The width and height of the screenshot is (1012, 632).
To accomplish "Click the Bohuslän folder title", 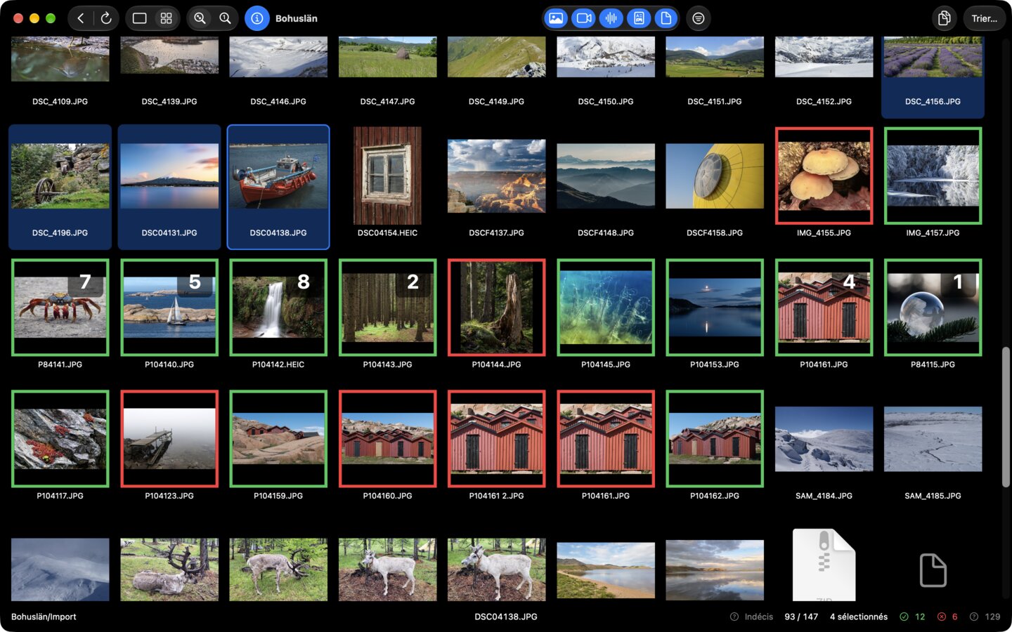I will (x=297, y=18).
